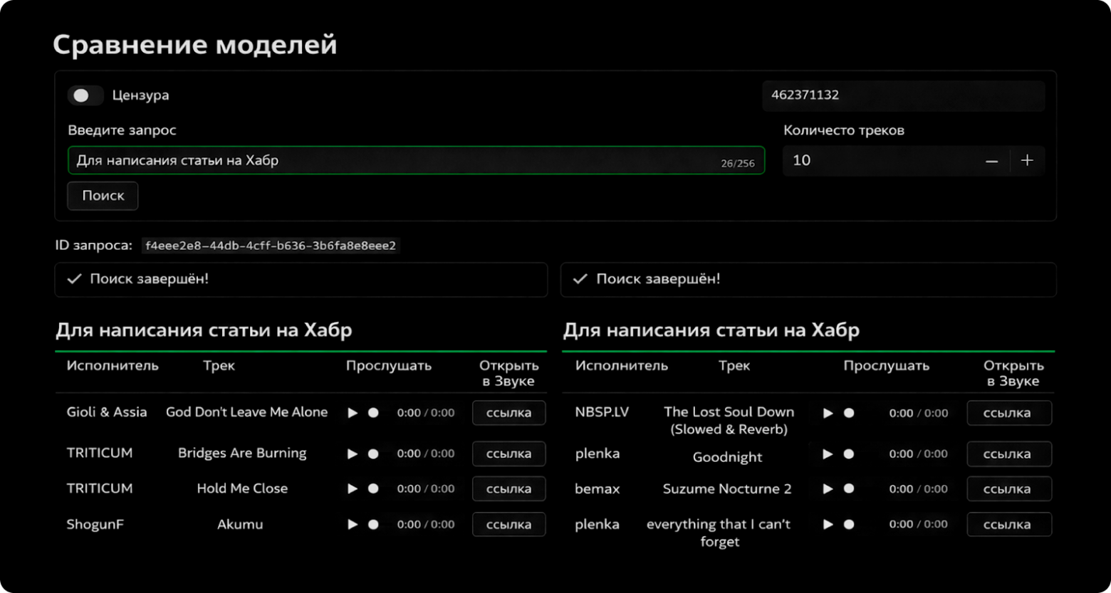Click seek knob for The Lost Soul Down
This screenshot has height=593, width=1111.
point(849,413)
